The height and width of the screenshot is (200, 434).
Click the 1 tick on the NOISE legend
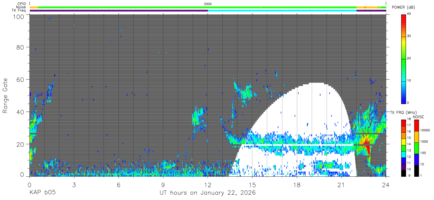(421, 175)
